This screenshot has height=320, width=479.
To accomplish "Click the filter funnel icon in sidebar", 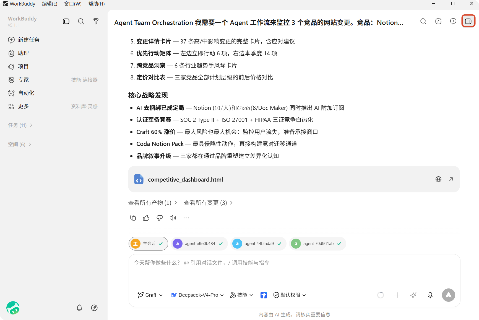I will [96, 21].
